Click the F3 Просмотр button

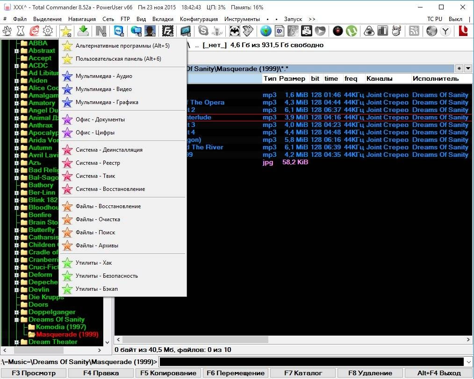34,373
